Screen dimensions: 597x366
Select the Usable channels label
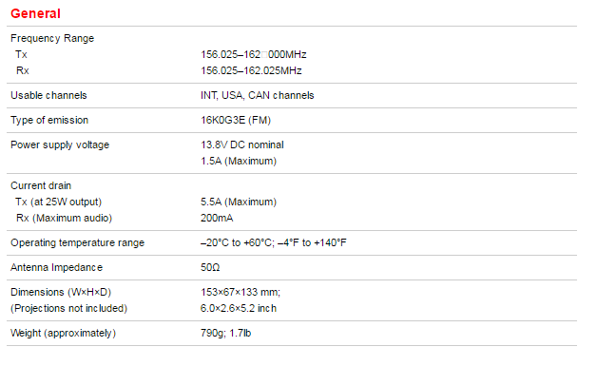48,95
